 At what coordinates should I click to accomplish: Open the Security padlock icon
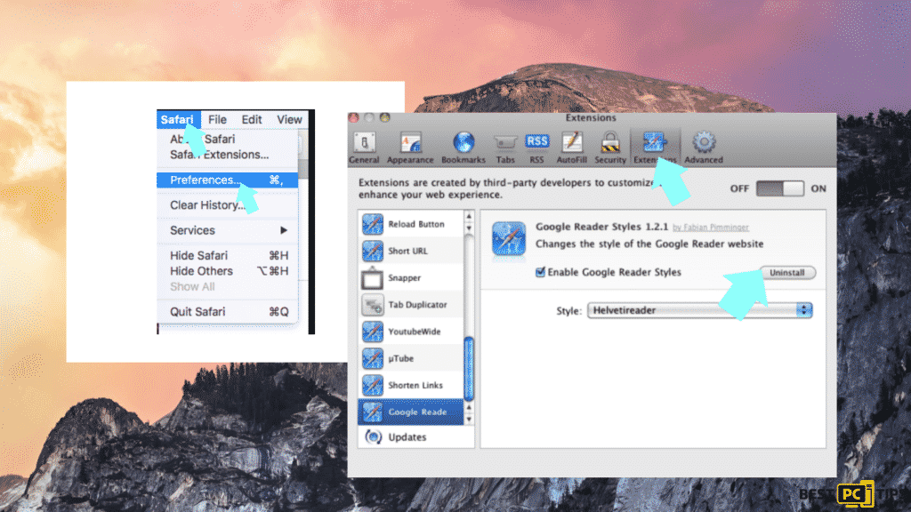(x=610, y=143)
